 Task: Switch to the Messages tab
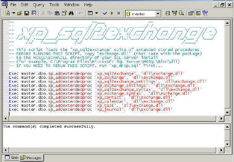[31, 158]
